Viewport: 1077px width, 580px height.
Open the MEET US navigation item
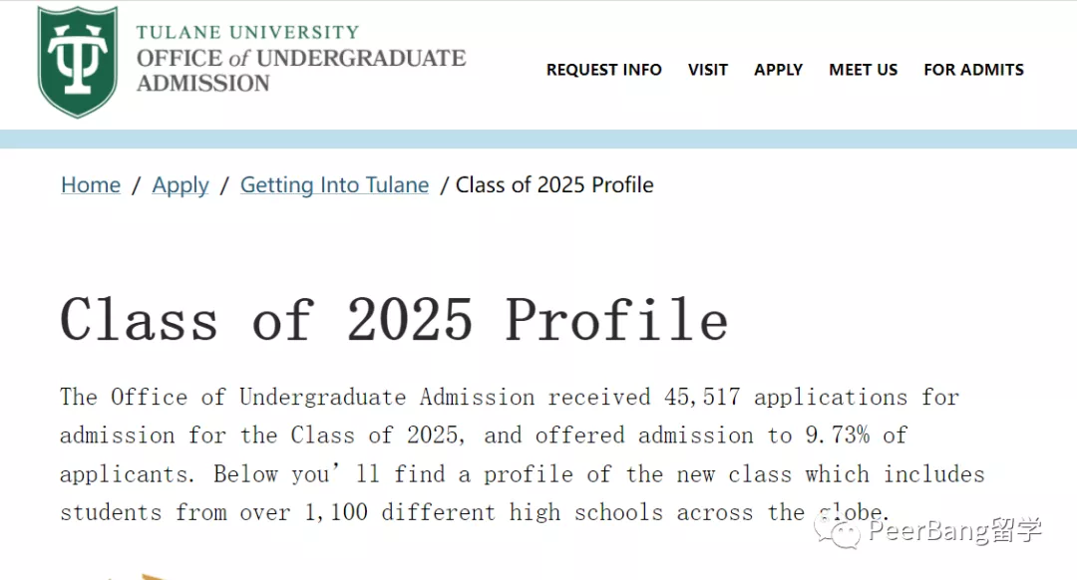coord(863,70)
